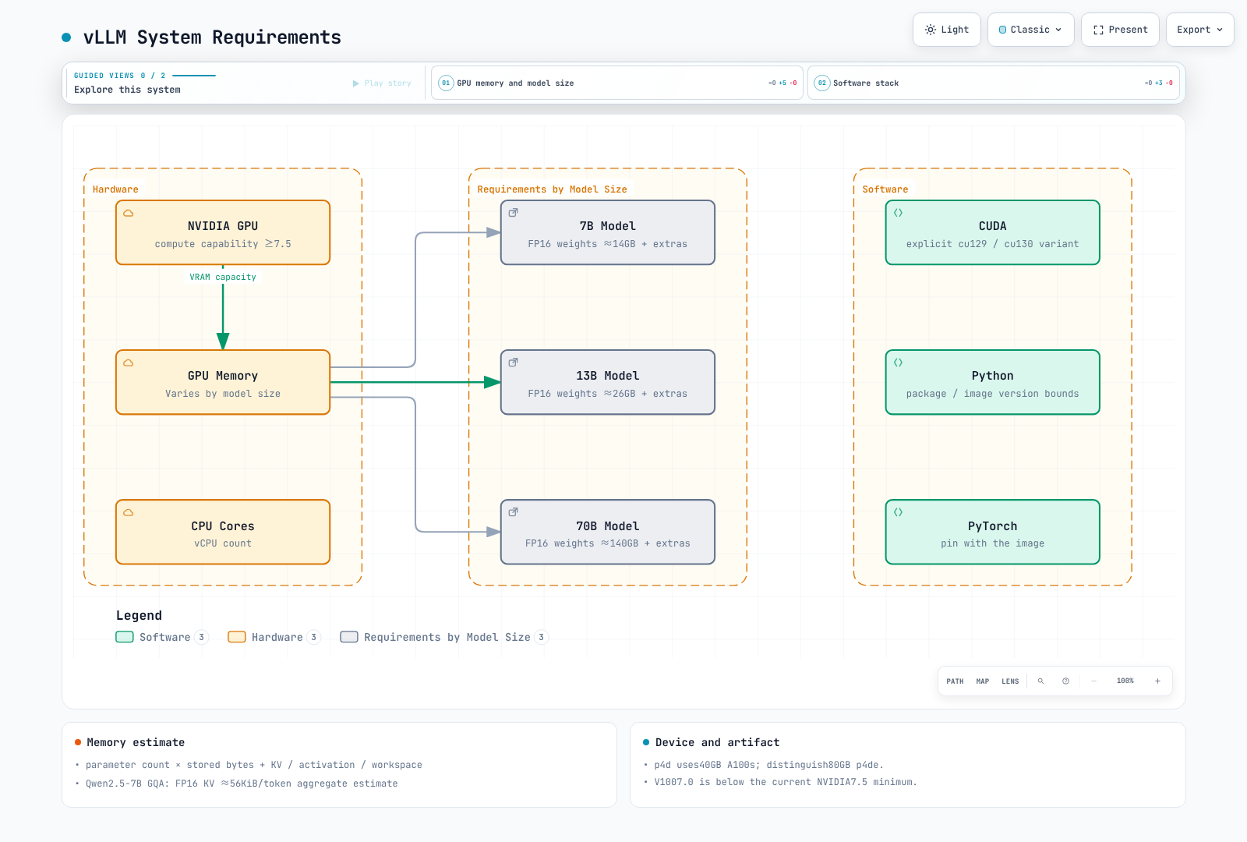Select the 13B Model node
This screenshot has height=842, width=1247.
coord(608,382)
